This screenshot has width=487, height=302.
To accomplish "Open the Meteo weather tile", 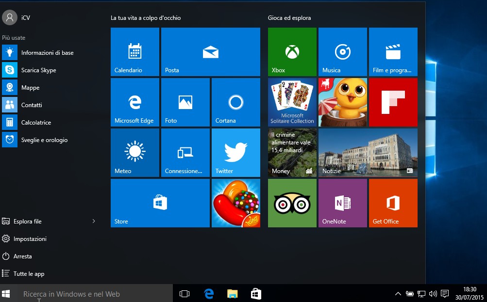I will [135, 153].
